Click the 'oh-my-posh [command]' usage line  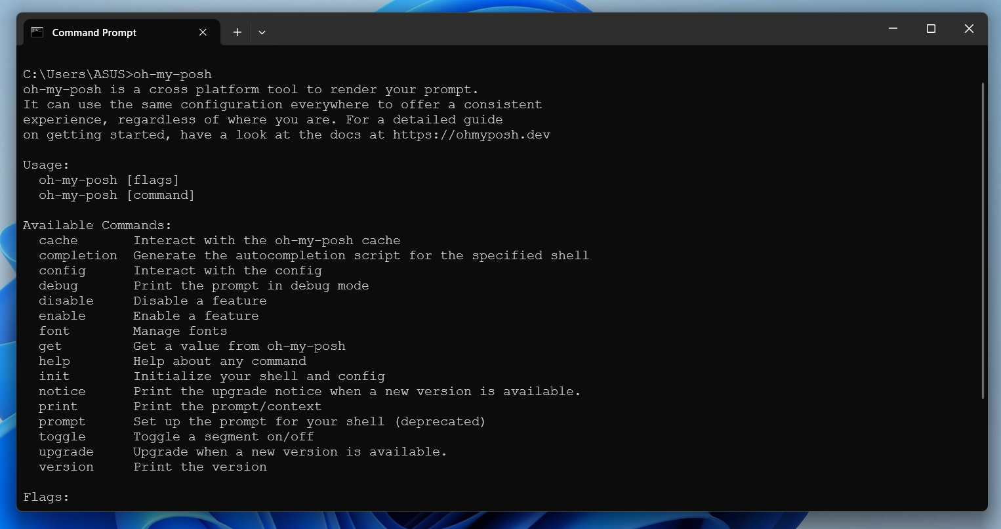pos(117,196)
